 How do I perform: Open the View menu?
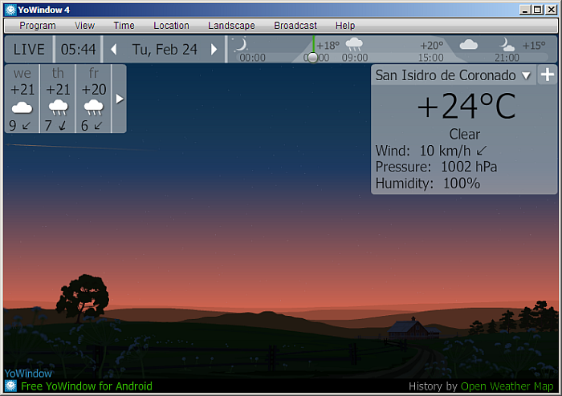[84, 26]
